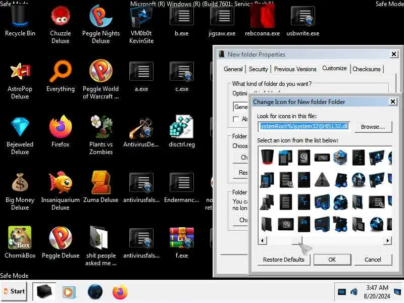Open the Start menu

point(15,291)
